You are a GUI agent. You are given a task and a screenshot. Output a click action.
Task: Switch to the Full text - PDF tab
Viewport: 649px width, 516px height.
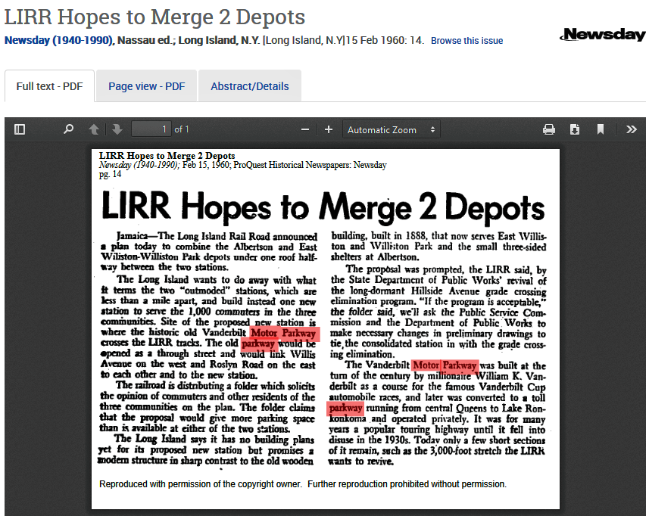pos(49,86)
